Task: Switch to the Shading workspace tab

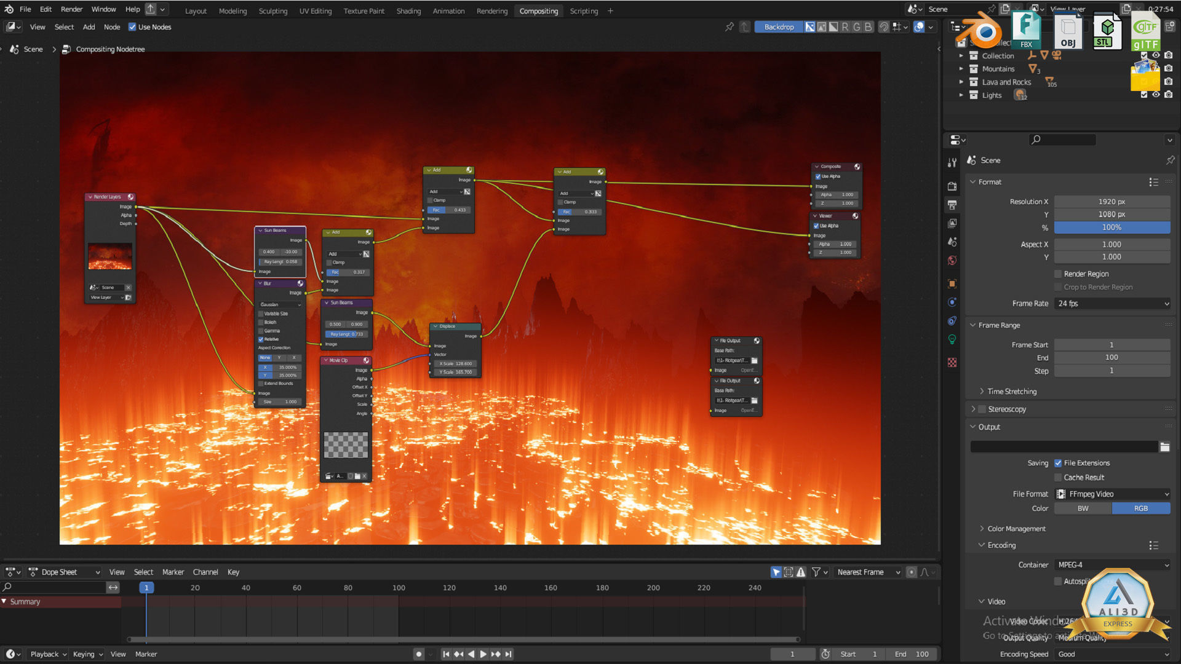Action: (x=408, y=11)
